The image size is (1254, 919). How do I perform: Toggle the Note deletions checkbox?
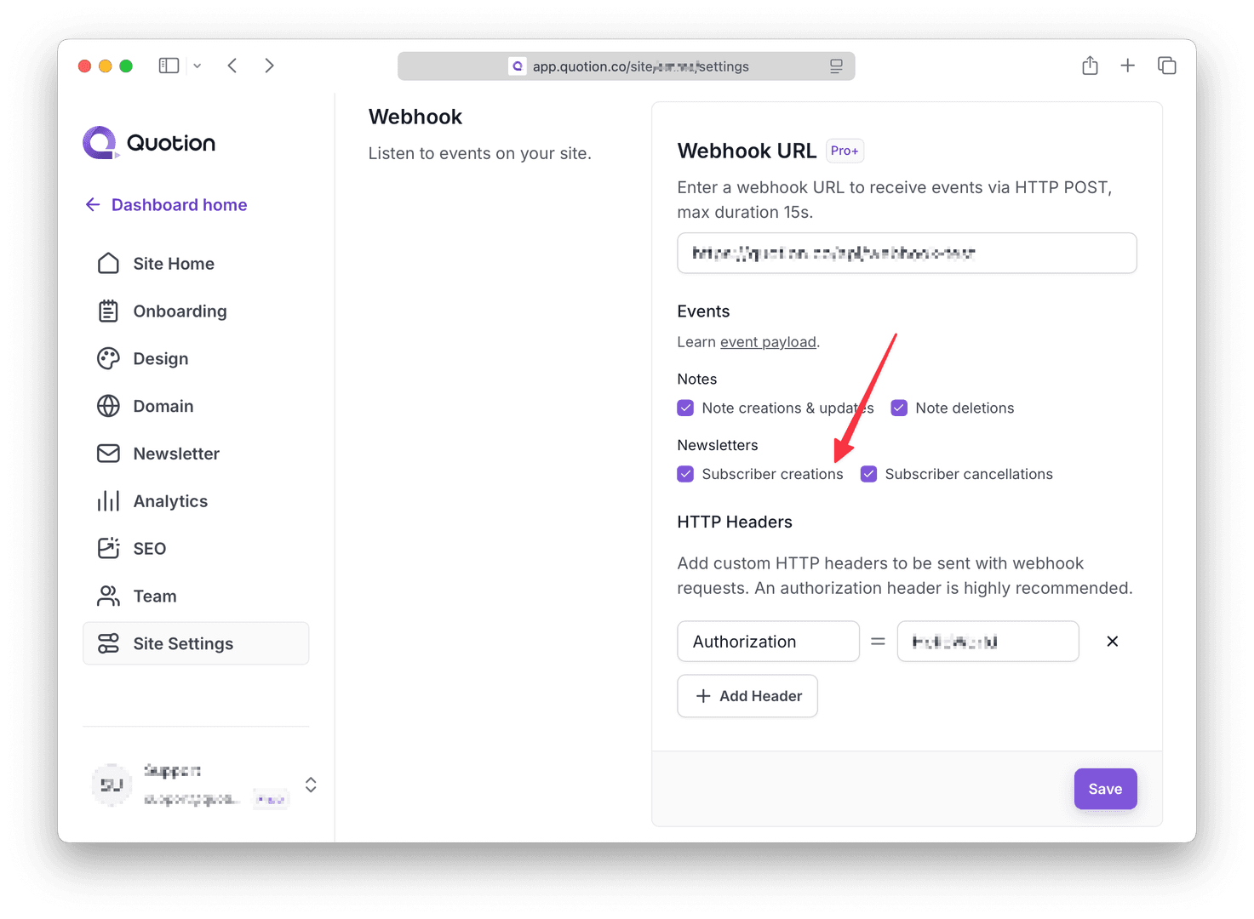pos(899,408)
